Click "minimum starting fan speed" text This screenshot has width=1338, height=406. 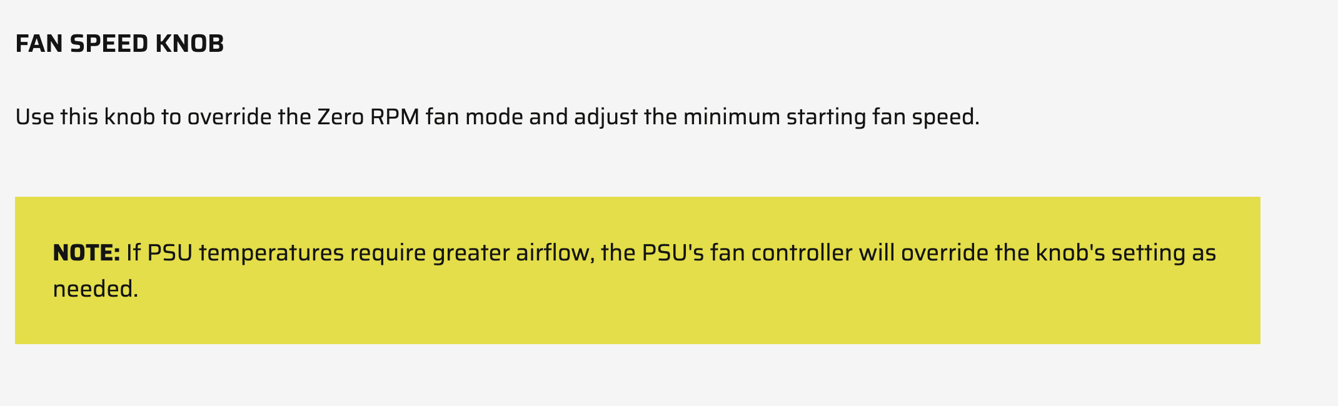click(830, 117)
